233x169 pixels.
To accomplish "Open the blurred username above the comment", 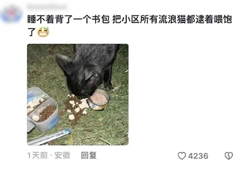I will click(47, 7).
